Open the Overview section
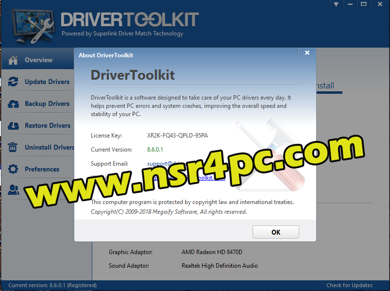Screen dimensions: 390x291 click(37, 60)
